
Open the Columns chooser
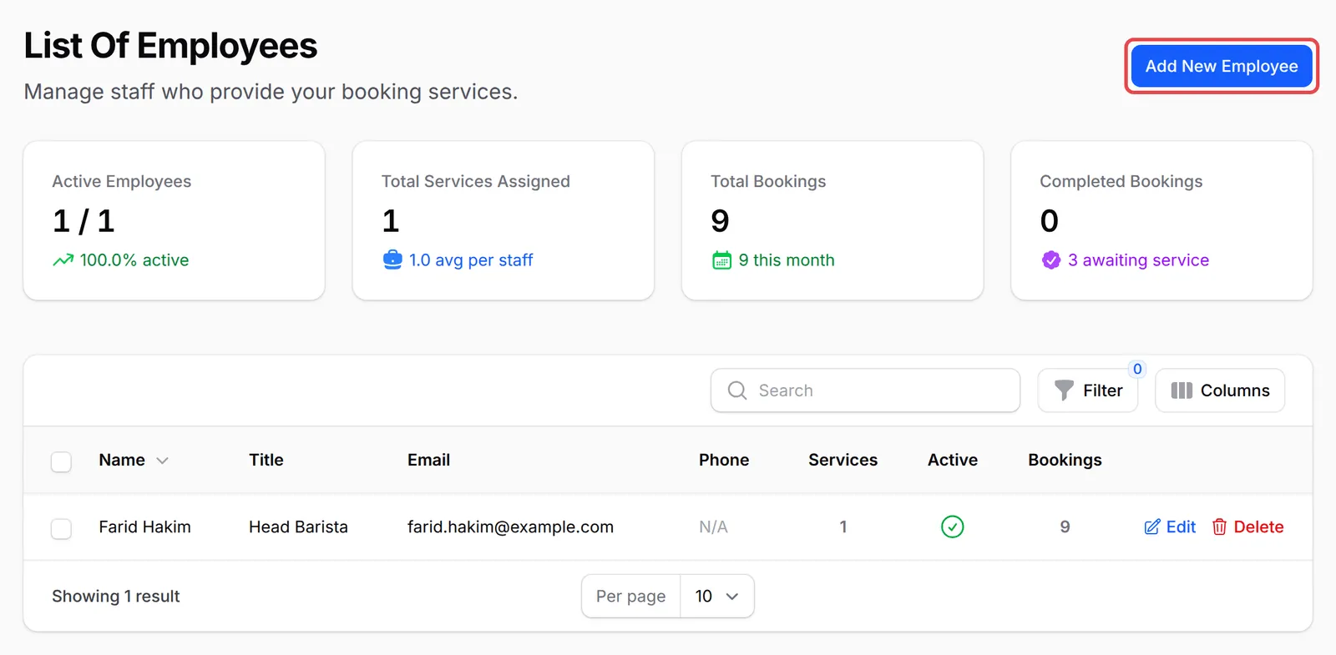[x=1220, y=390]
